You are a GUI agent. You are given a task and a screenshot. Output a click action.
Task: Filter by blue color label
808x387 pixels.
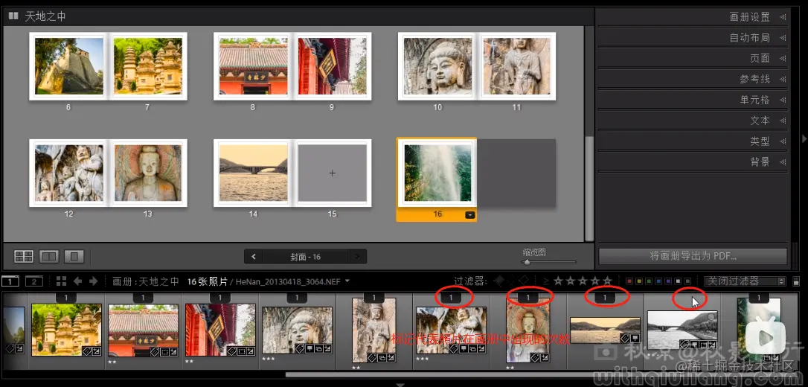point(658,281)
